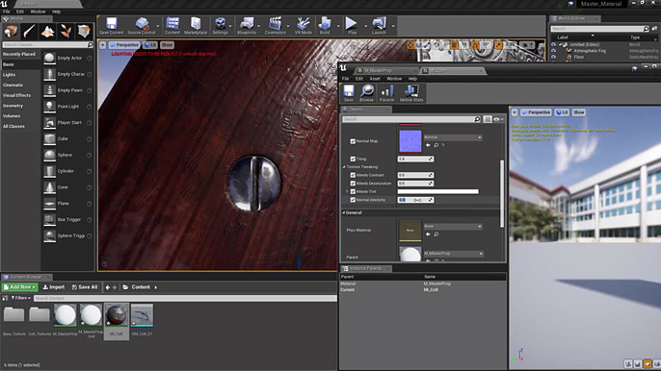The height and width of the screenshot is (371, 661).
Task: Click Save in material instance editor
Action: pos(349,93)
